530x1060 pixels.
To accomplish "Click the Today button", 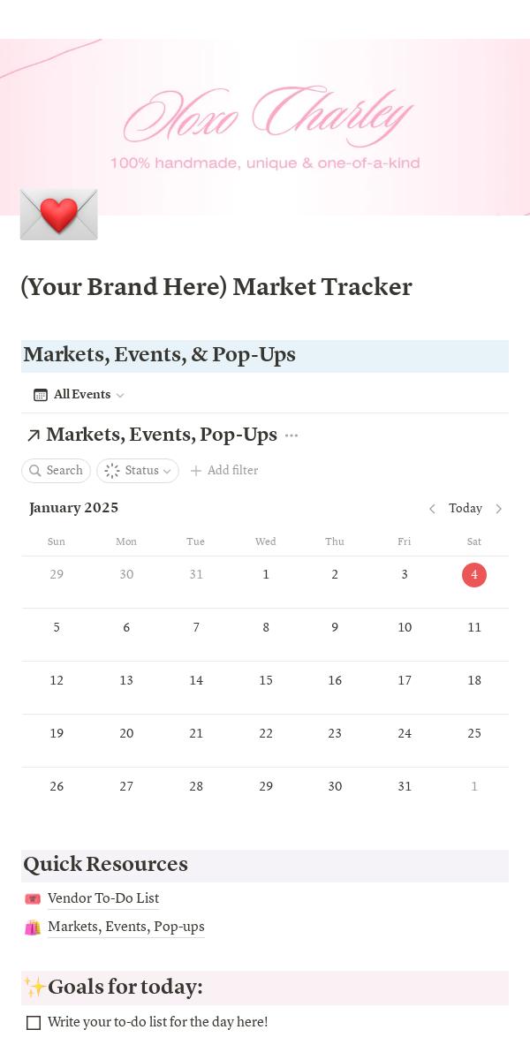I will [x=466, y=509].
